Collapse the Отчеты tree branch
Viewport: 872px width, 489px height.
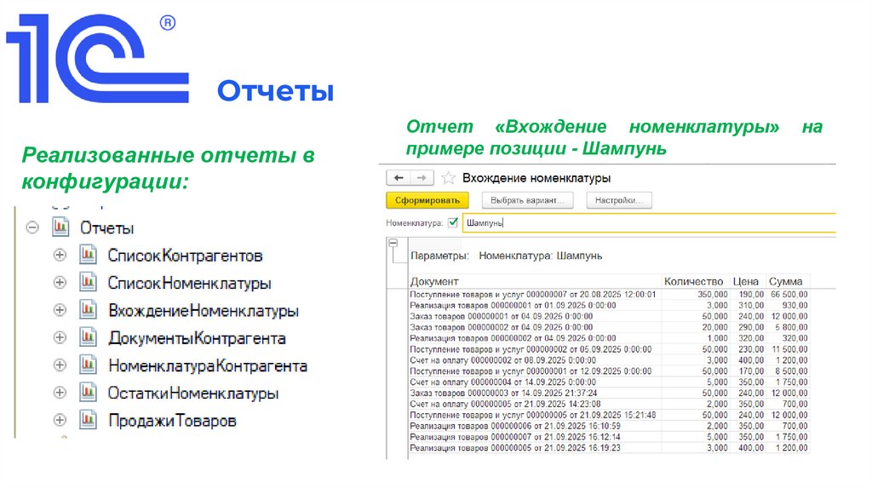click(x=32, y=227)
